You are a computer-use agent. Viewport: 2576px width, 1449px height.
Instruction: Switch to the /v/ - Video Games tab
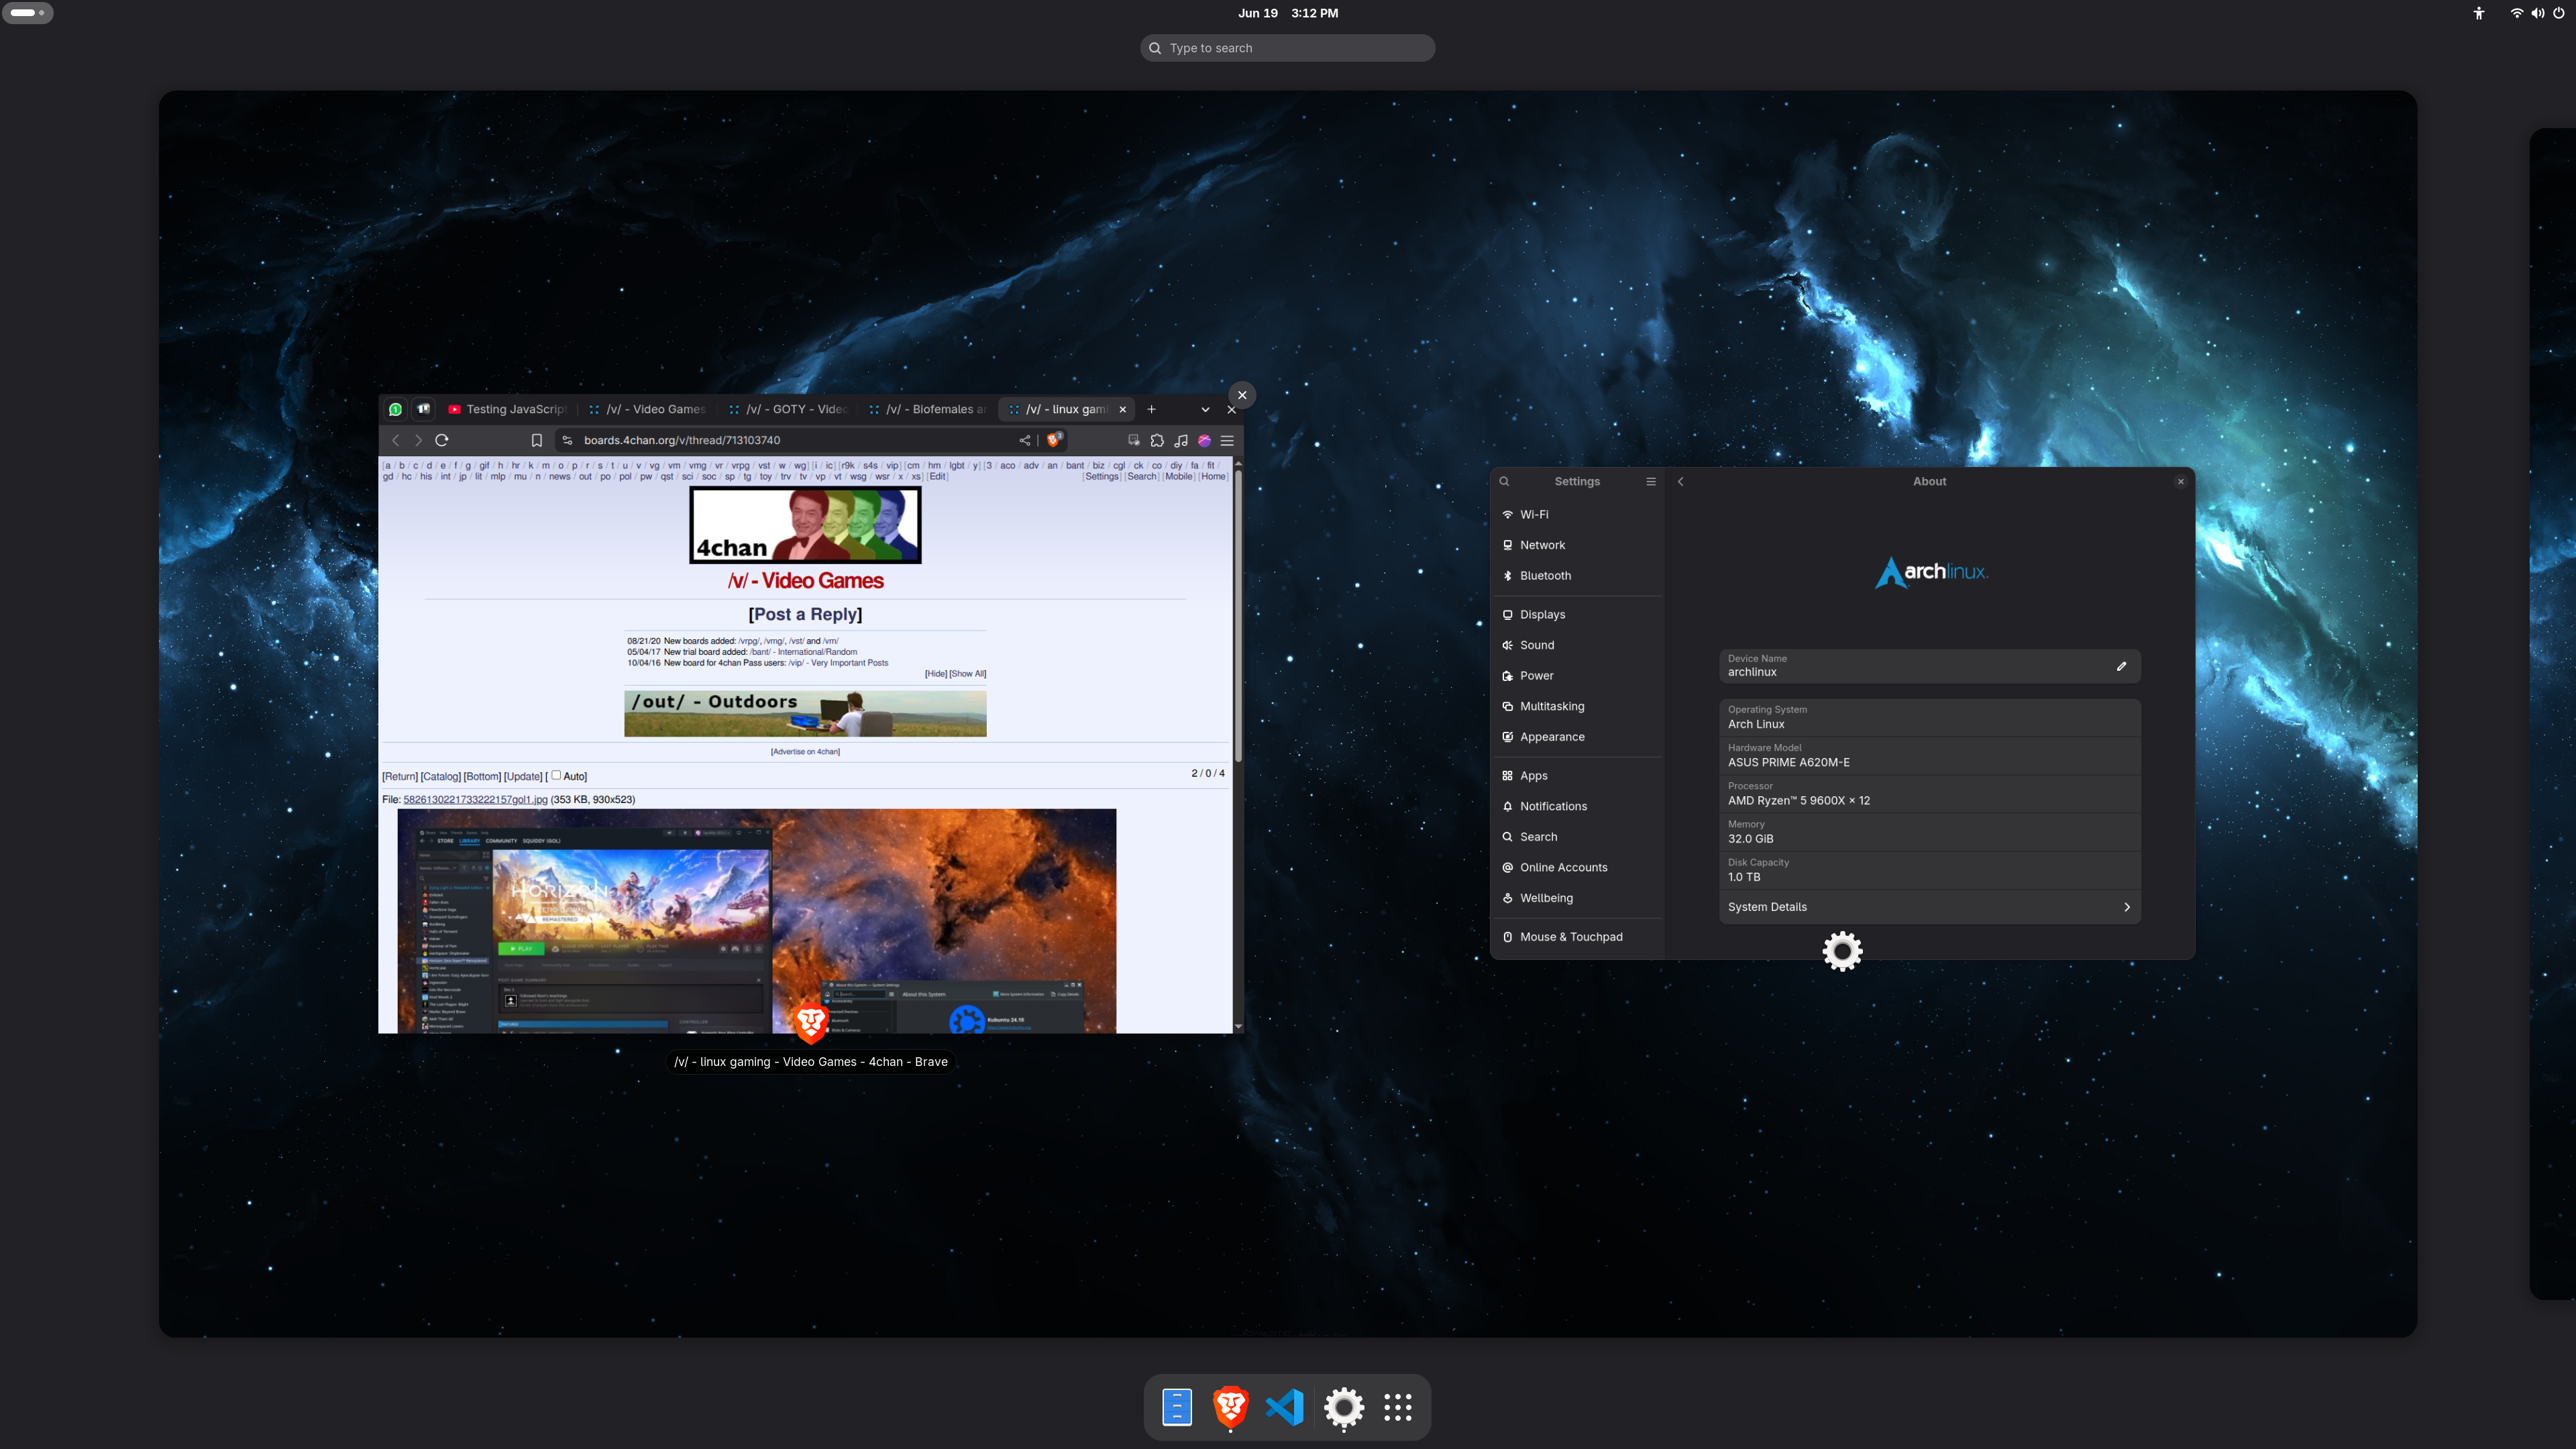click(648, 409)
